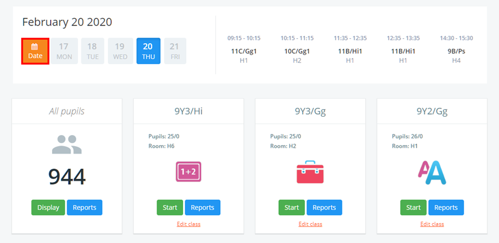Start the 9Y3/Hi class

[170, 208]
